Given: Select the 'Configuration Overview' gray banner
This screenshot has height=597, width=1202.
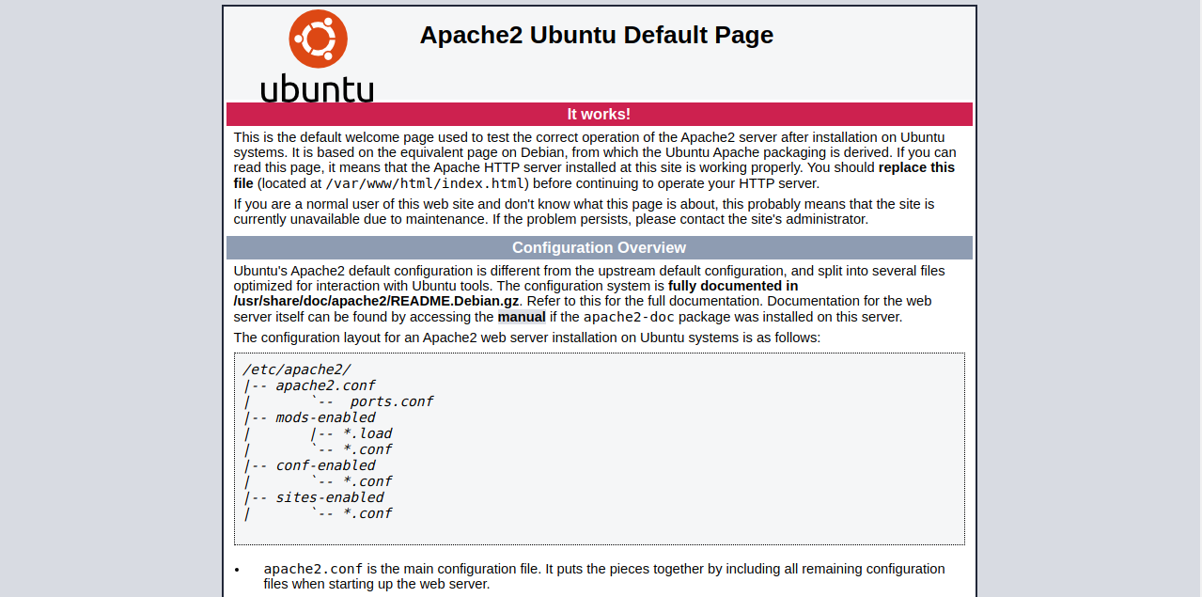Looking at the screenshot, I should (x=599, y=247).
